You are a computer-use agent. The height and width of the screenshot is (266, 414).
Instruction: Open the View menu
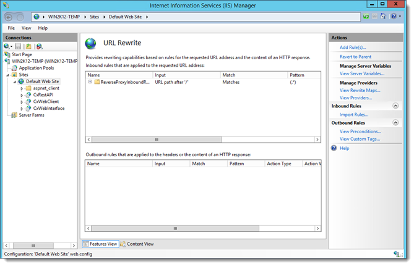pos(26,28)
